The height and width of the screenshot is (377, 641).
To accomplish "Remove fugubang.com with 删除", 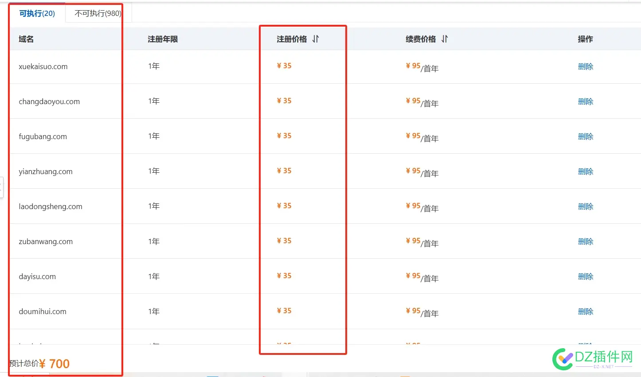I will coord(586,136).
